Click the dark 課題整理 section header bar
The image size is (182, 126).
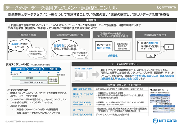(x=91, y=20)
